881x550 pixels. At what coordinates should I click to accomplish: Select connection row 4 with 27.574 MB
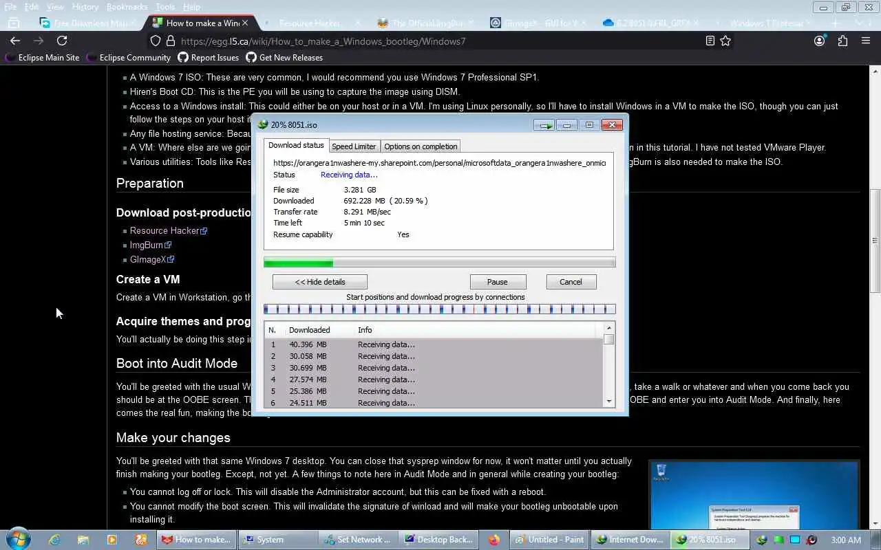tap(434, 379)
